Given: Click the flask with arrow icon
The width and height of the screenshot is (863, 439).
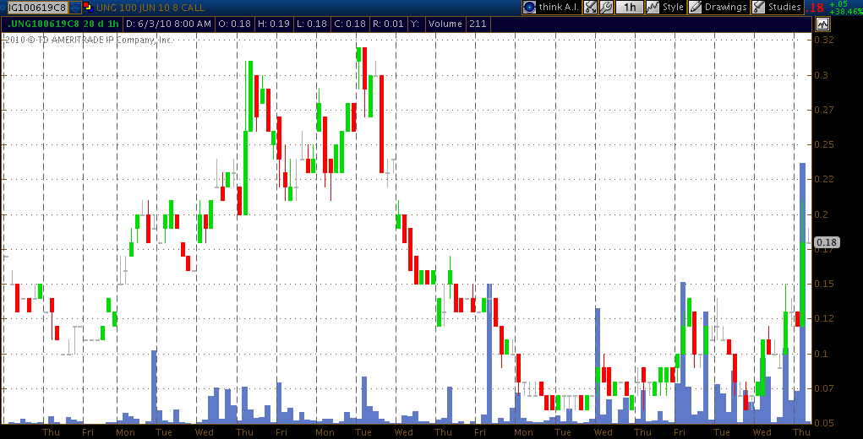Looking at the screenshot, I should pos(591,7).
